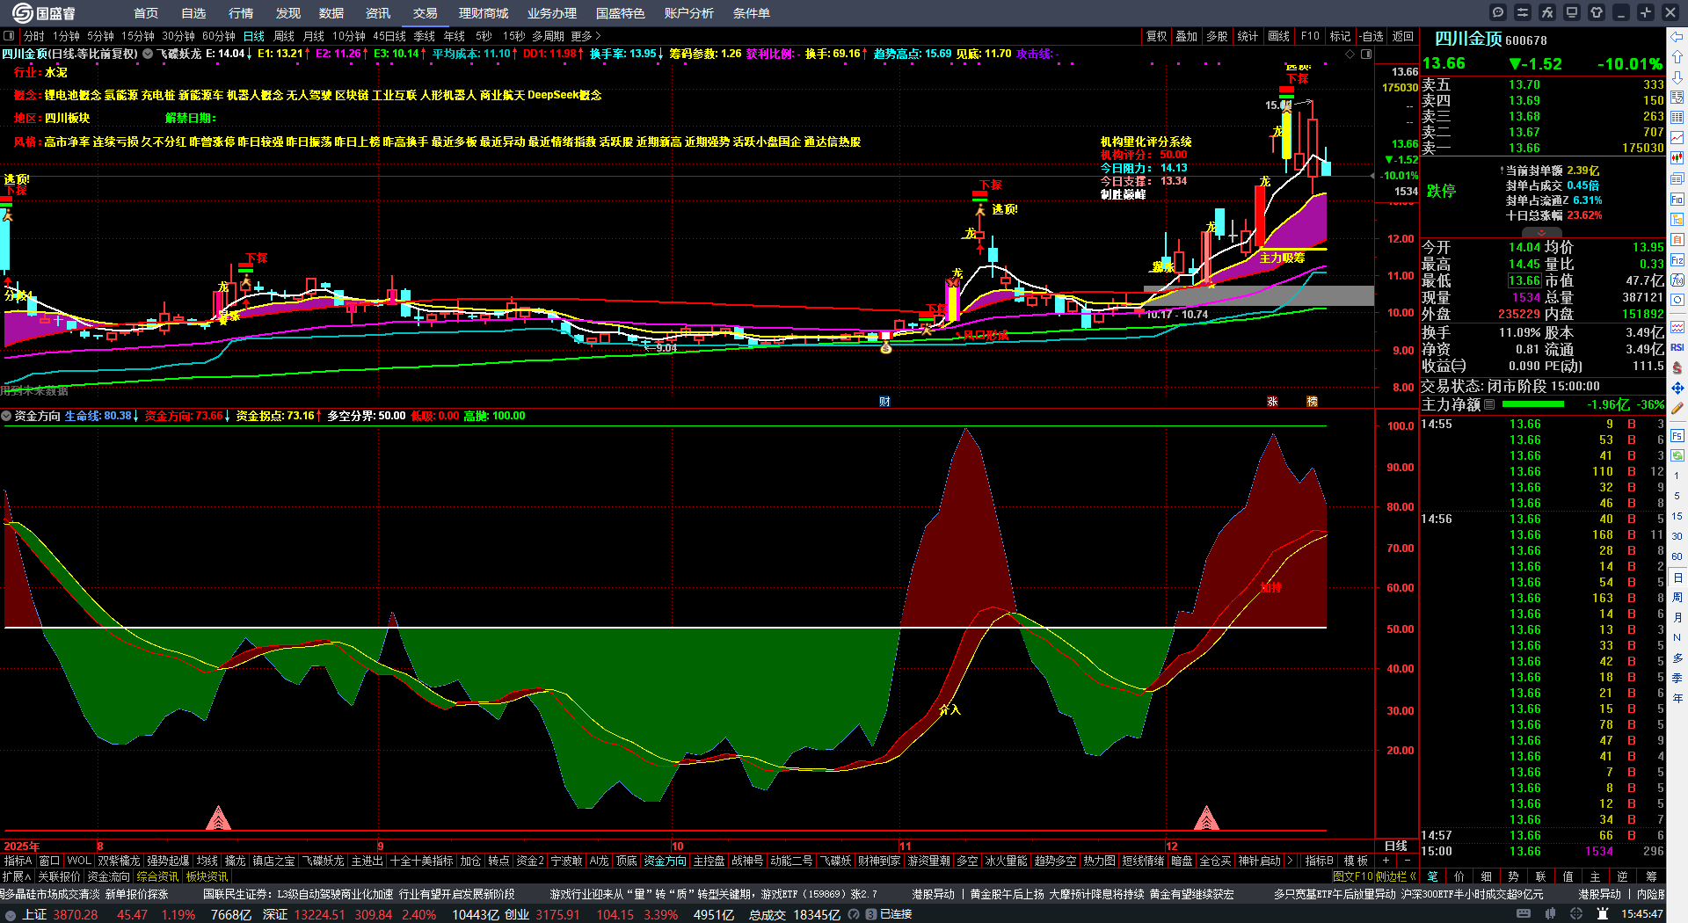The image size is (1688, 923).
Task: Click the F5 icon in right sidebar
Action: click(x=1677, y=435)
